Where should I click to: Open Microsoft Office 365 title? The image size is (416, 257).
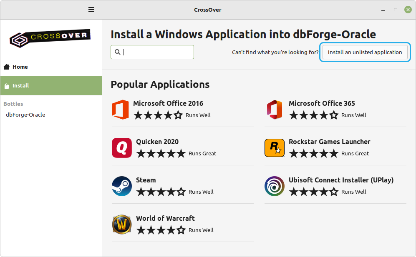click(322, 103)
